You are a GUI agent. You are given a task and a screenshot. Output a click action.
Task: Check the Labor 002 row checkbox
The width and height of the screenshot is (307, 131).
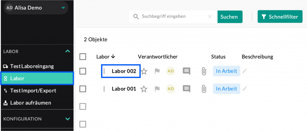[83, 71]
